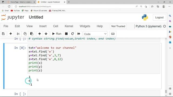Click the notebook vertical scrollbar thumb
The width and height of the screenshot is (173, 97).
point(166,91)
